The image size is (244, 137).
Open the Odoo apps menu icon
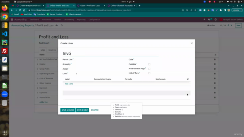[x=12, y=19]
